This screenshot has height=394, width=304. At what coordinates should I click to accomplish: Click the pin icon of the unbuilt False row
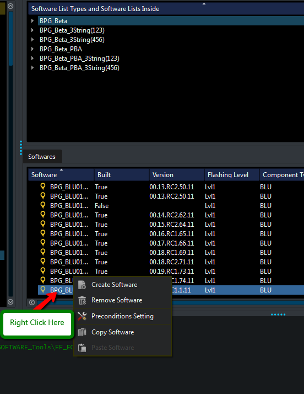43,205
